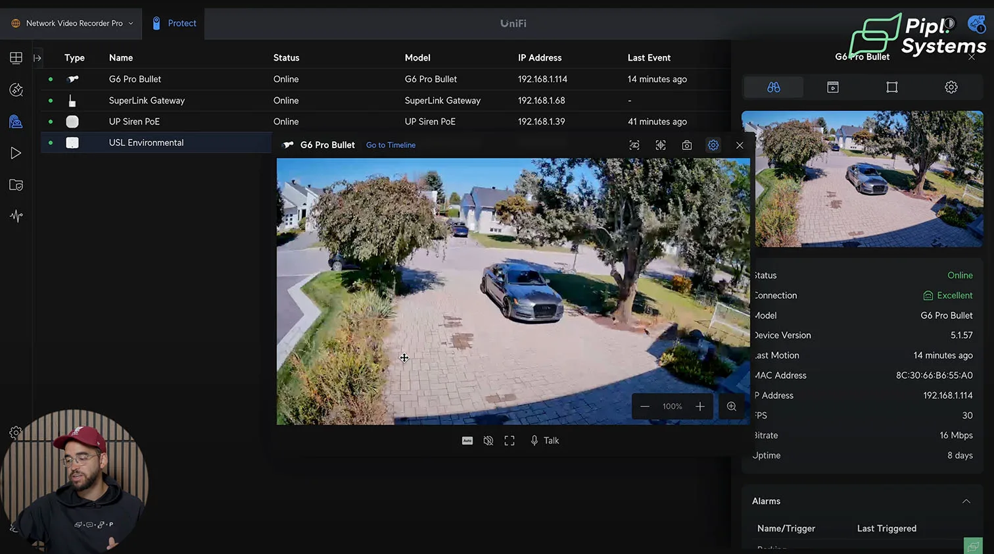Click the smart detection tracking icon in viewer
Viewport: 994px width, 554px height.
(x=634, y=145)
